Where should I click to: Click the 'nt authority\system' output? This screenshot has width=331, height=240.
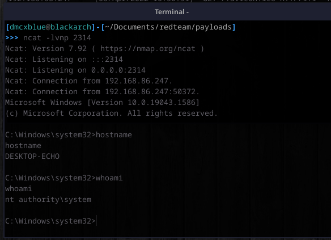point(48,200)
